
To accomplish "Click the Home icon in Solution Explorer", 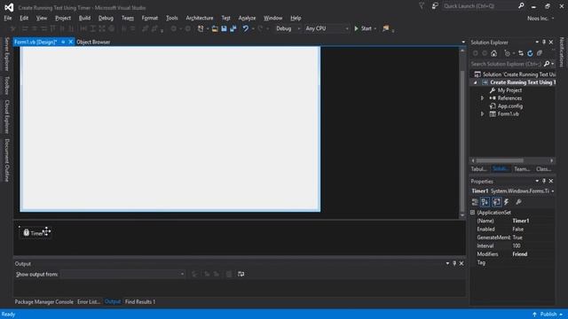I will (x=493, y=53).
